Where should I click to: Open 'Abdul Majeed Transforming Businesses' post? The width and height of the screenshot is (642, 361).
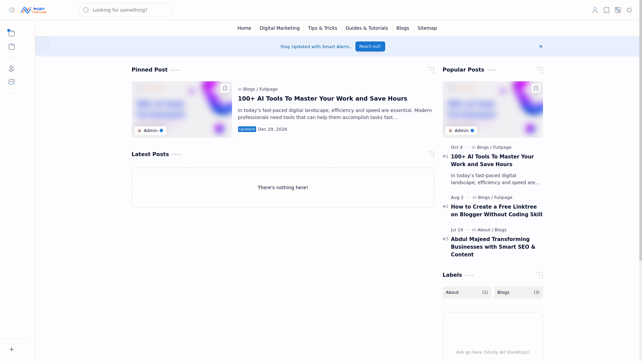tap(493, 247)
